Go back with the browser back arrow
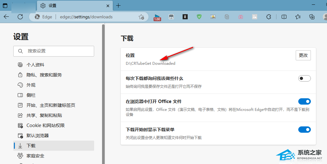Image resolution: width=327 pixels, height=164 pixels. [x=6, y=17]
